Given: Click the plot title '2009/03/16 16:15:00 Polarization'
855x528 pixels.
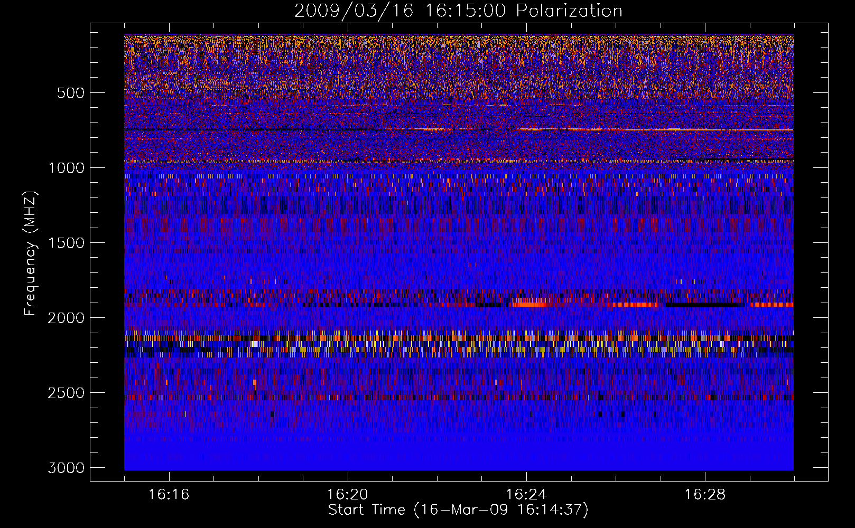Looking at the screenshot, I should pyautogui.click(x=458, y=11).
